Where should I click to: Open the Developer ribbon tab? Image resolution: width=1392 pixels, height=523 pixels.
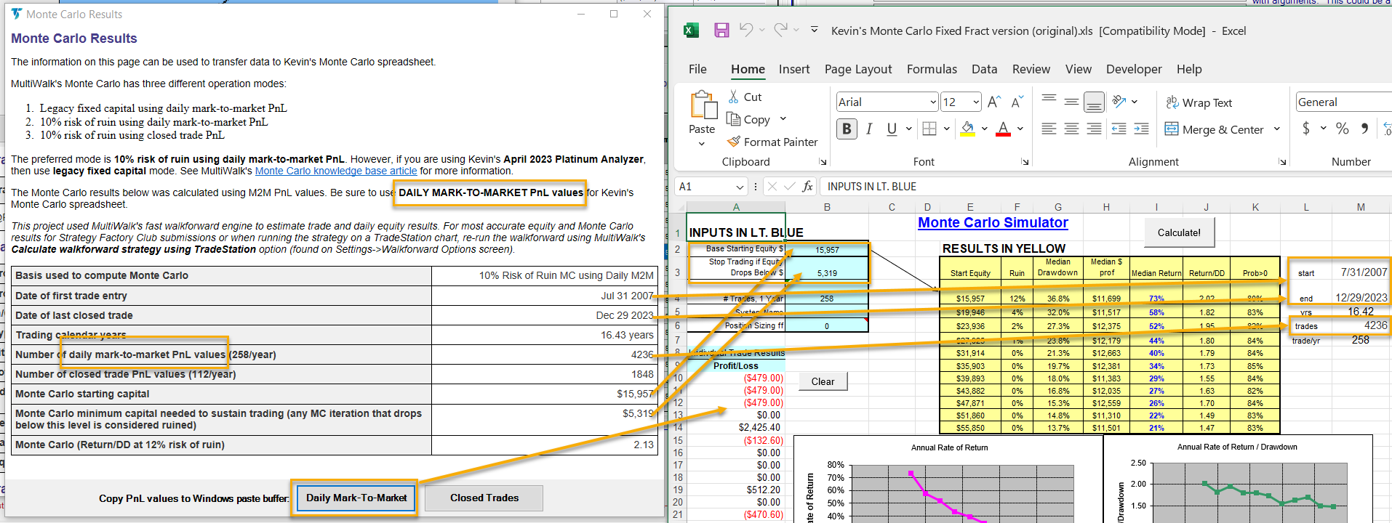click(x=1134, y=69)
